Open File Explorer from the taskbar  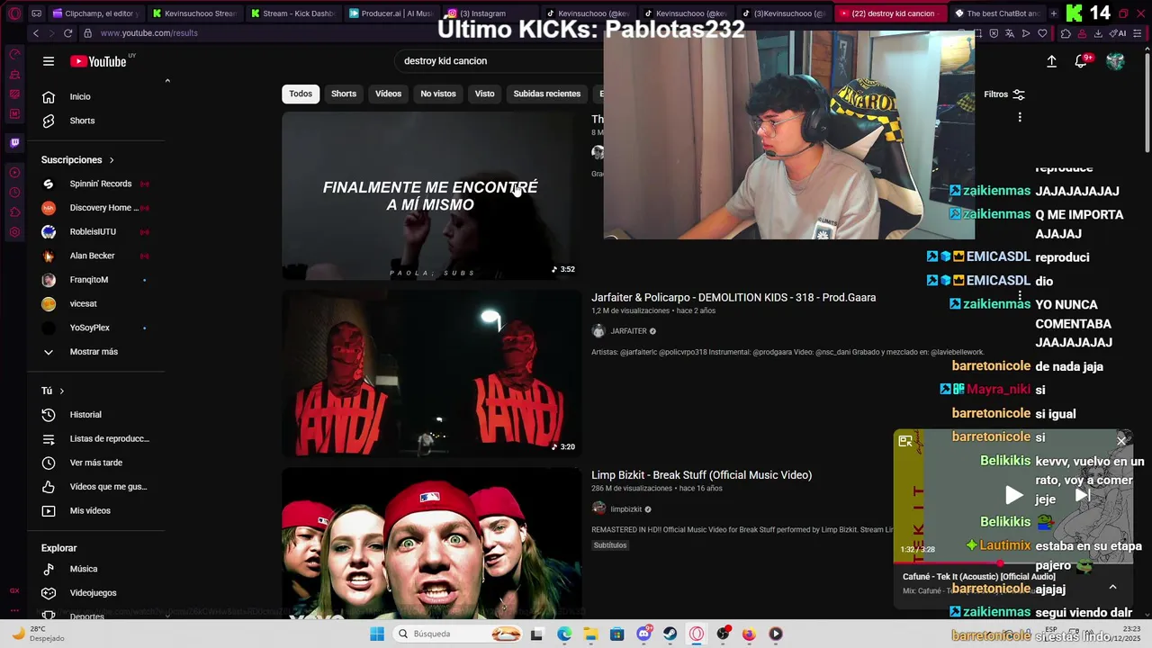[x=590, y=634]
